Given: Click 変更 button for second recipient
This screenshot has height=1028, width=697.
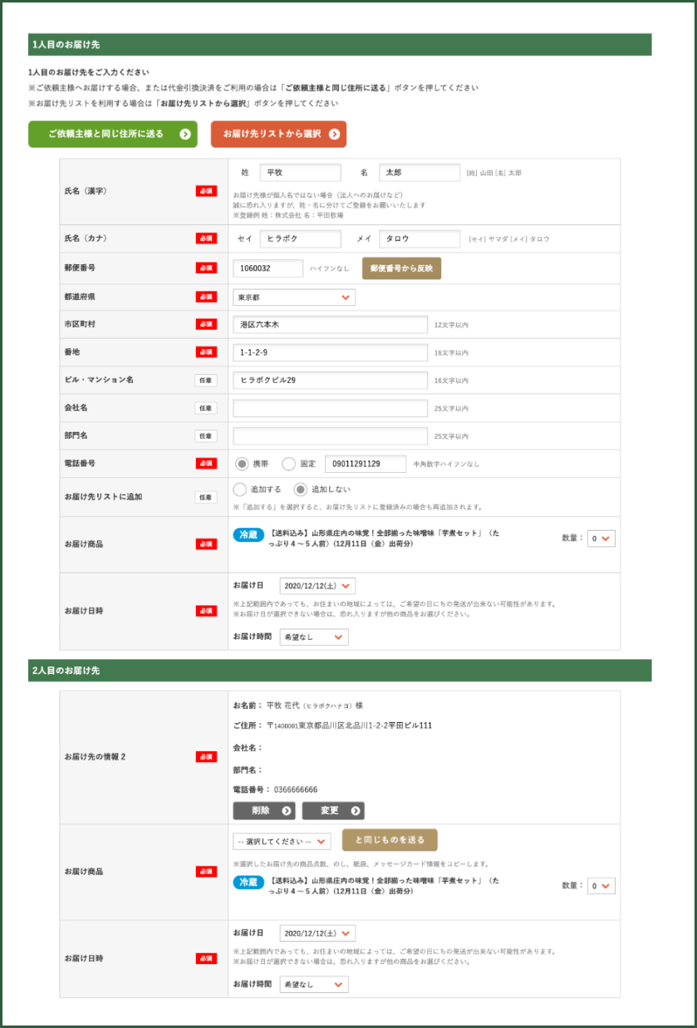Looking at the screenshot, I should pyautogui.click(x=333, y=810).
